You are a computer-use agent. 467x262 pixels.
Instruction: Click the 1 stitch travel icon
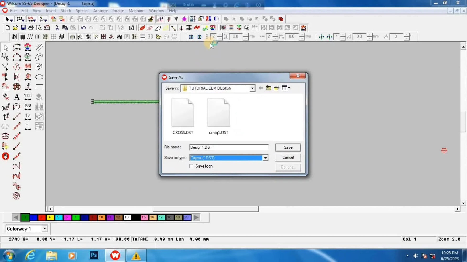tap(28, 127)
